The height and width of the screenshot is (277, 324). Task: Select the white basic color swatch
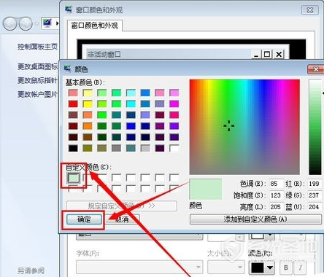pyautogui.click(x=174, y=148)
